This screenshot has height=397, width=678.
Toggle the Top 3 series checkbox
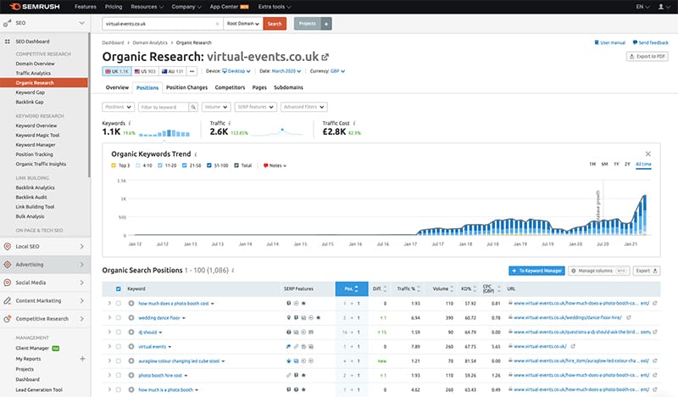(114, 165)
